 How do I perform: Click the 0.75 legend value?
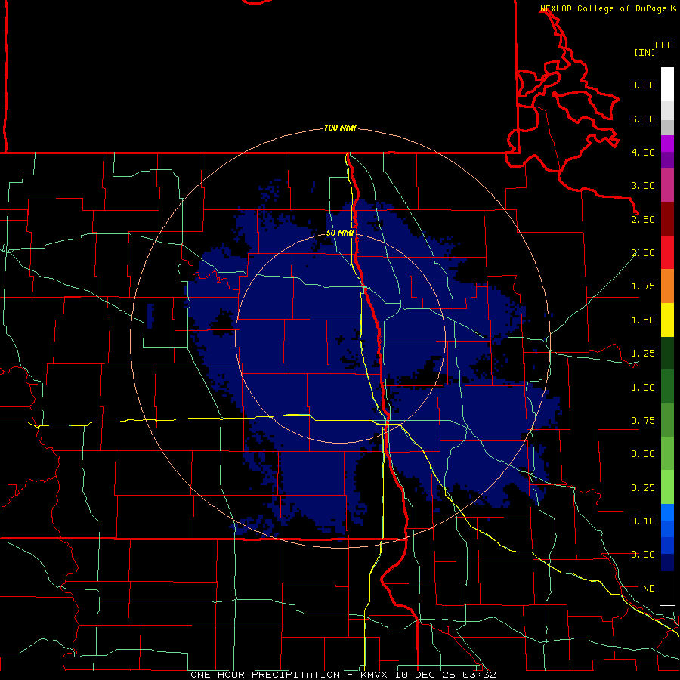point(643,421)
